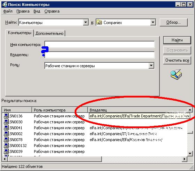Click SN0078 name text
The image size is (195, 171).
coord(16,140)
